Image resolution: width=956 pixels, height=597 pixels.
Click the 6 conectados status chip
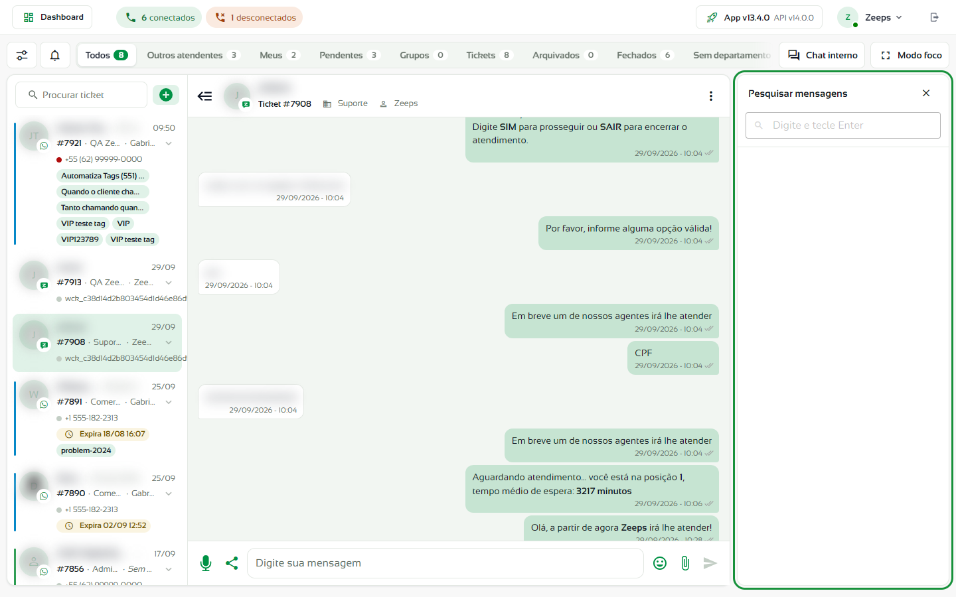click(x=159, y=17)
